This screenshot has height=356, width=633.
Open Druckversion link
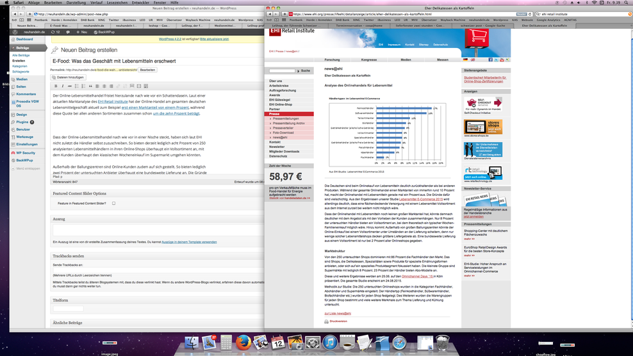click(338, 321)
